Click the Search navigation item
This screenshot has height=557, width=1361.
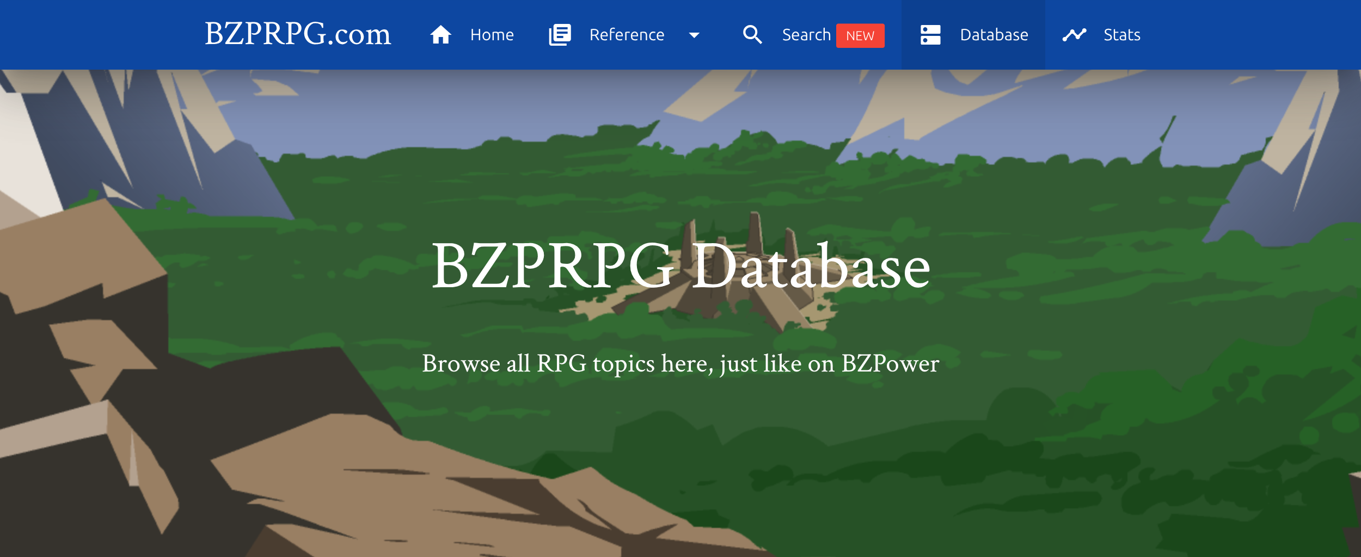806,34
